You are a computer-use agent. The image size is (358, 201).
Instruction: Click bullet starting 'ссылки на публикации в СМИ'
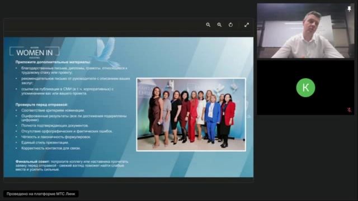[67, 91]
